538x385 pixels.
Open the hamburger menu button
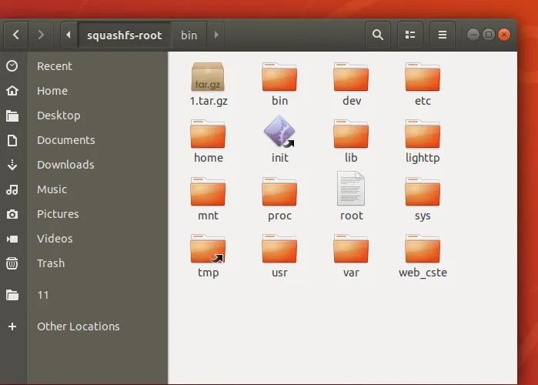click(442, 35)
